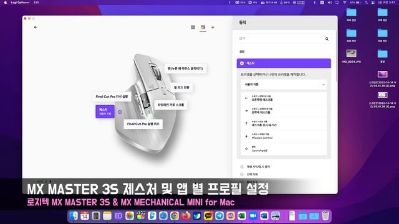
Task: Select the 제스처 gesture radio option
Action: [242, 63]
